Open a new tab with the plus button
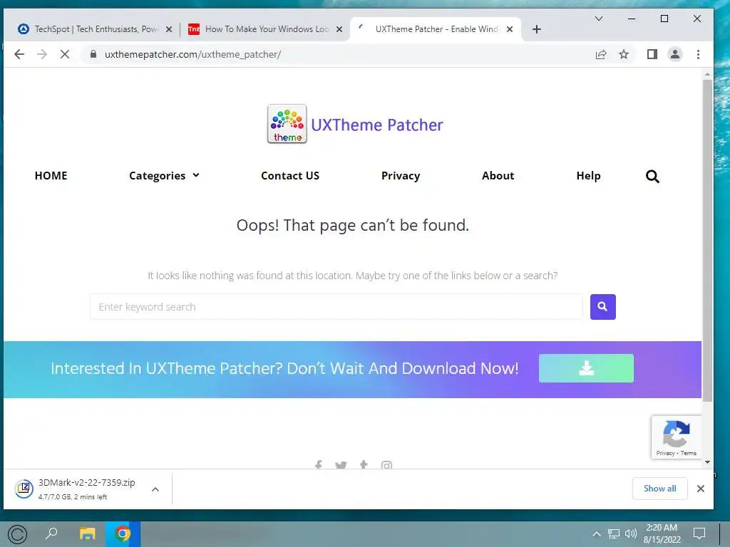The height and width of the screenshot is (547, 730). (536, 29)
